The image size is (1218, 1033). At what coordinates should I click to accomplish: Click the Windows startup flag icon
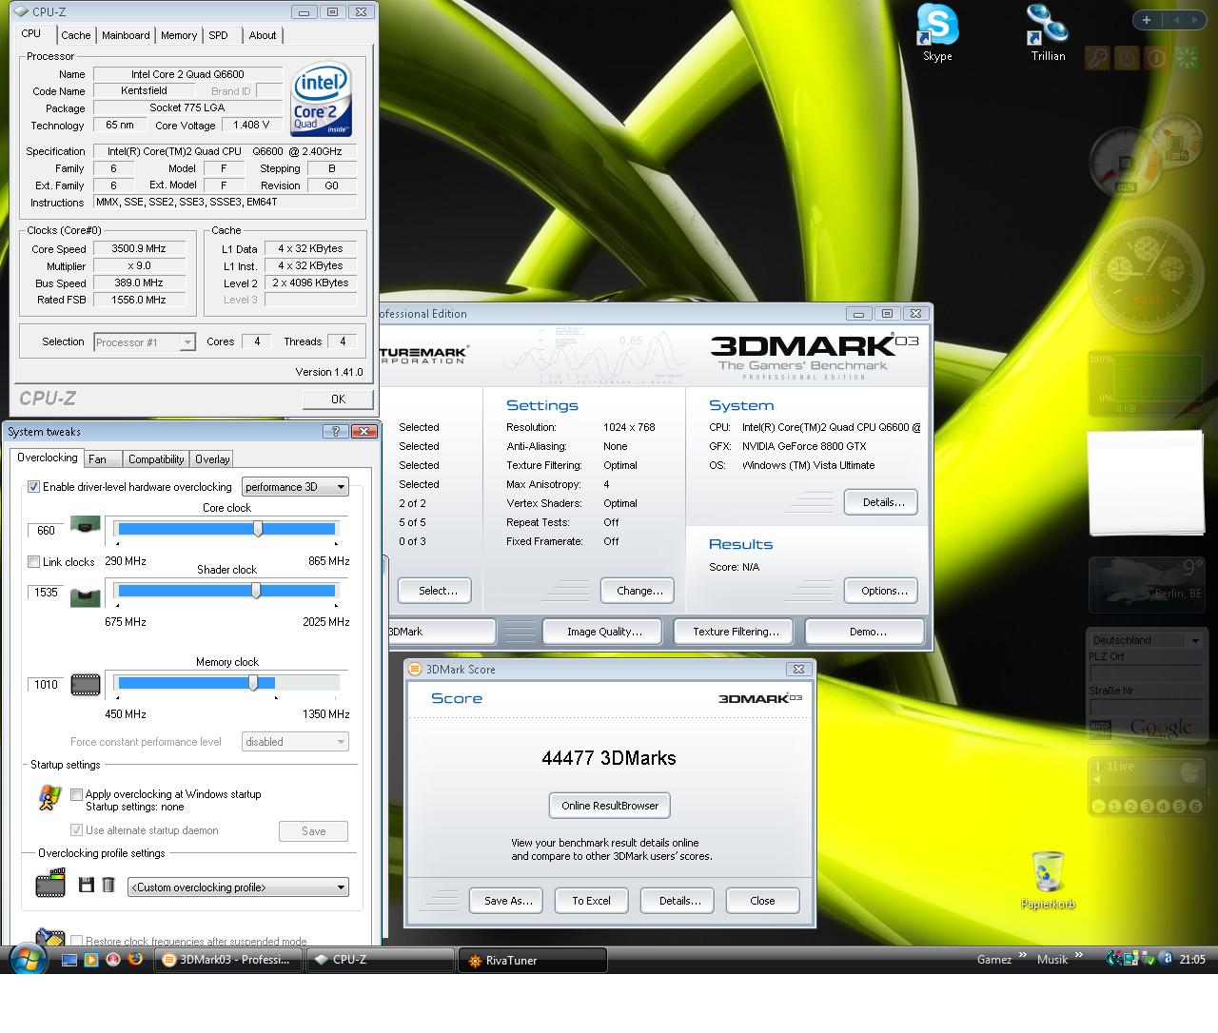[49, 797]
